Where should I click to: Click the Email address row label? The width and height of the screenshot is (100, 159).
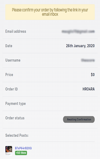16,31
